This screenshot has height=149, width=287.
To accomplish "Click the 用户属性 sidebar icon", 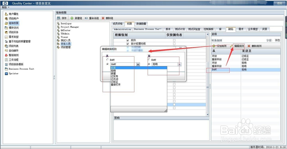I will pos(6,14).
